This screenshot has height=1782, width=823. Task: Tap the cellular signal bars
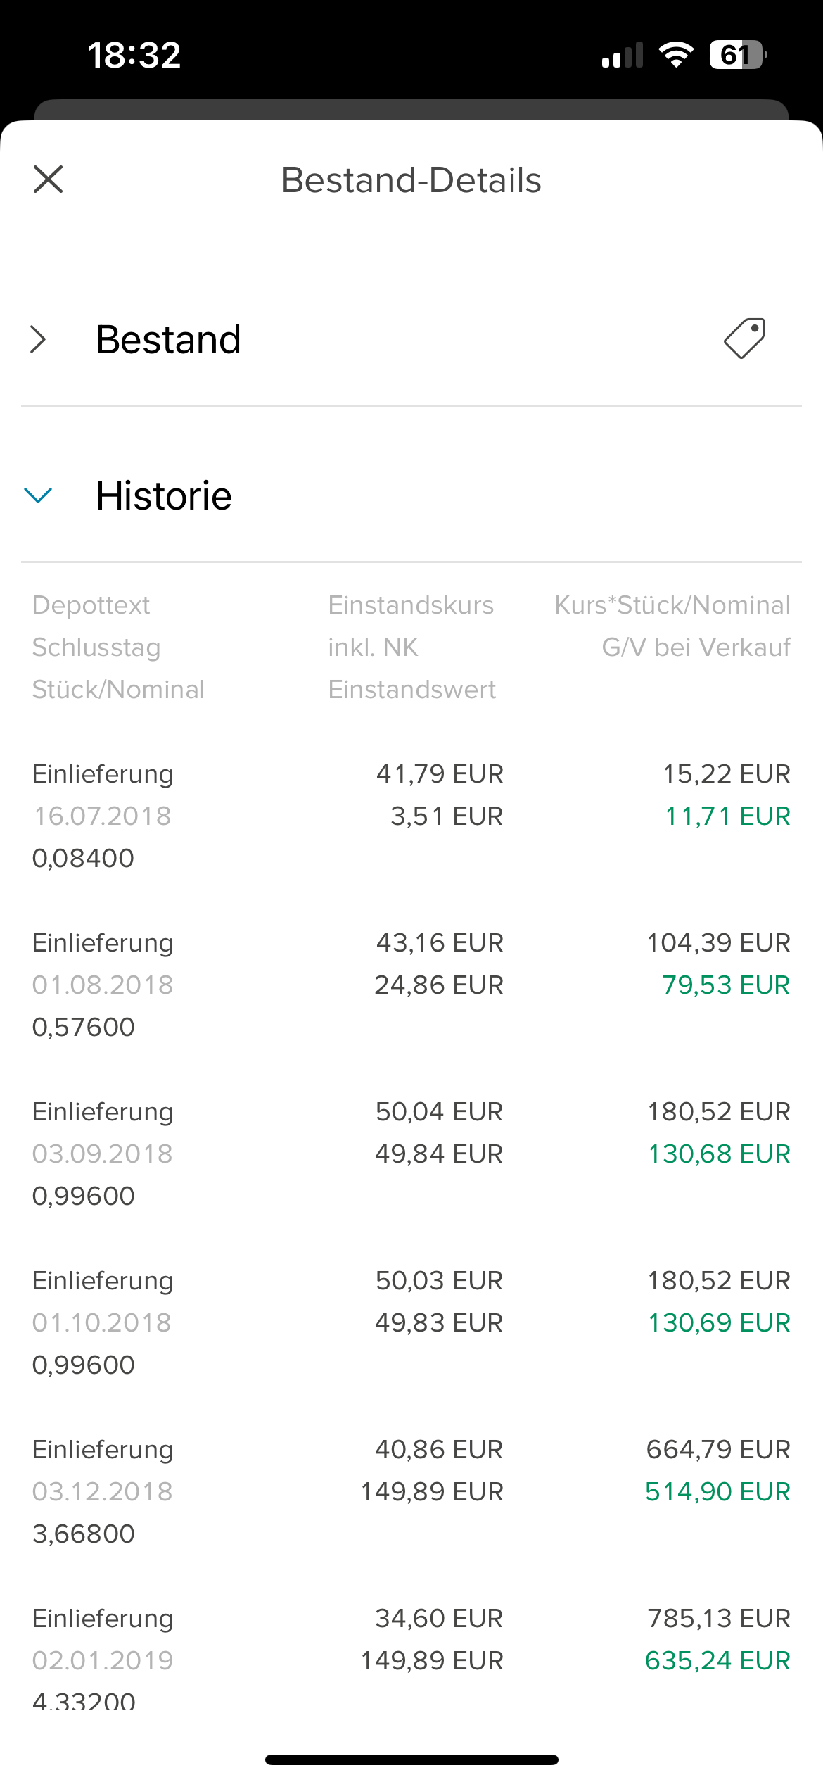click(622, 55)
